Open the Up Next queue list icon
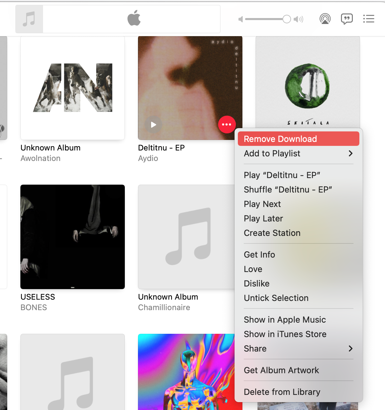This screenshot has height=410, width=385. [x=369, y=19]
